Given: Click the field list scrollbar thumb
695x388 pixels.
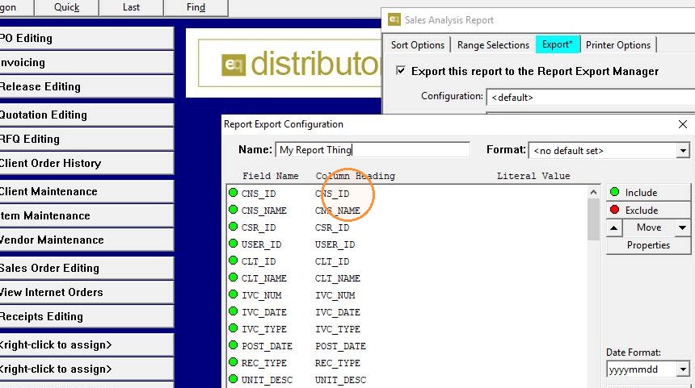Looking at the screenshot, I should click(593, 219).
